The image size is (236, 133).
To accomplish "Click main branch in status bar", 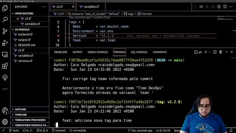I will [x=14, y=130].
